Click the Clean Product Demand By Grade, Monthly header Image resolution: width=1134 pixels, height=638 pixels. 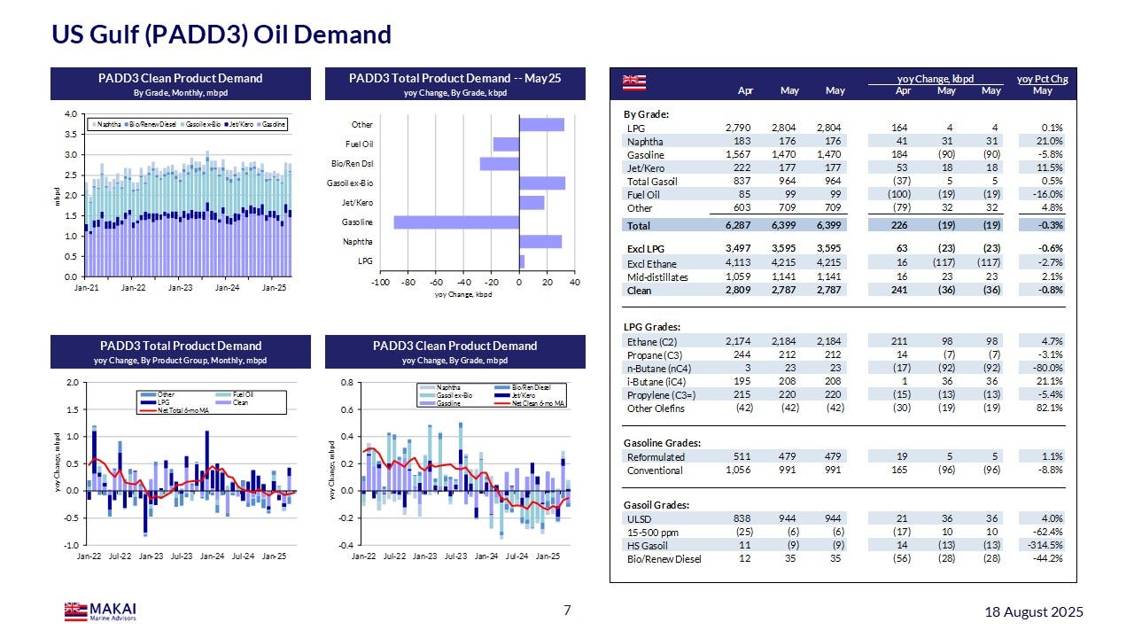click(x=181, y=84)
